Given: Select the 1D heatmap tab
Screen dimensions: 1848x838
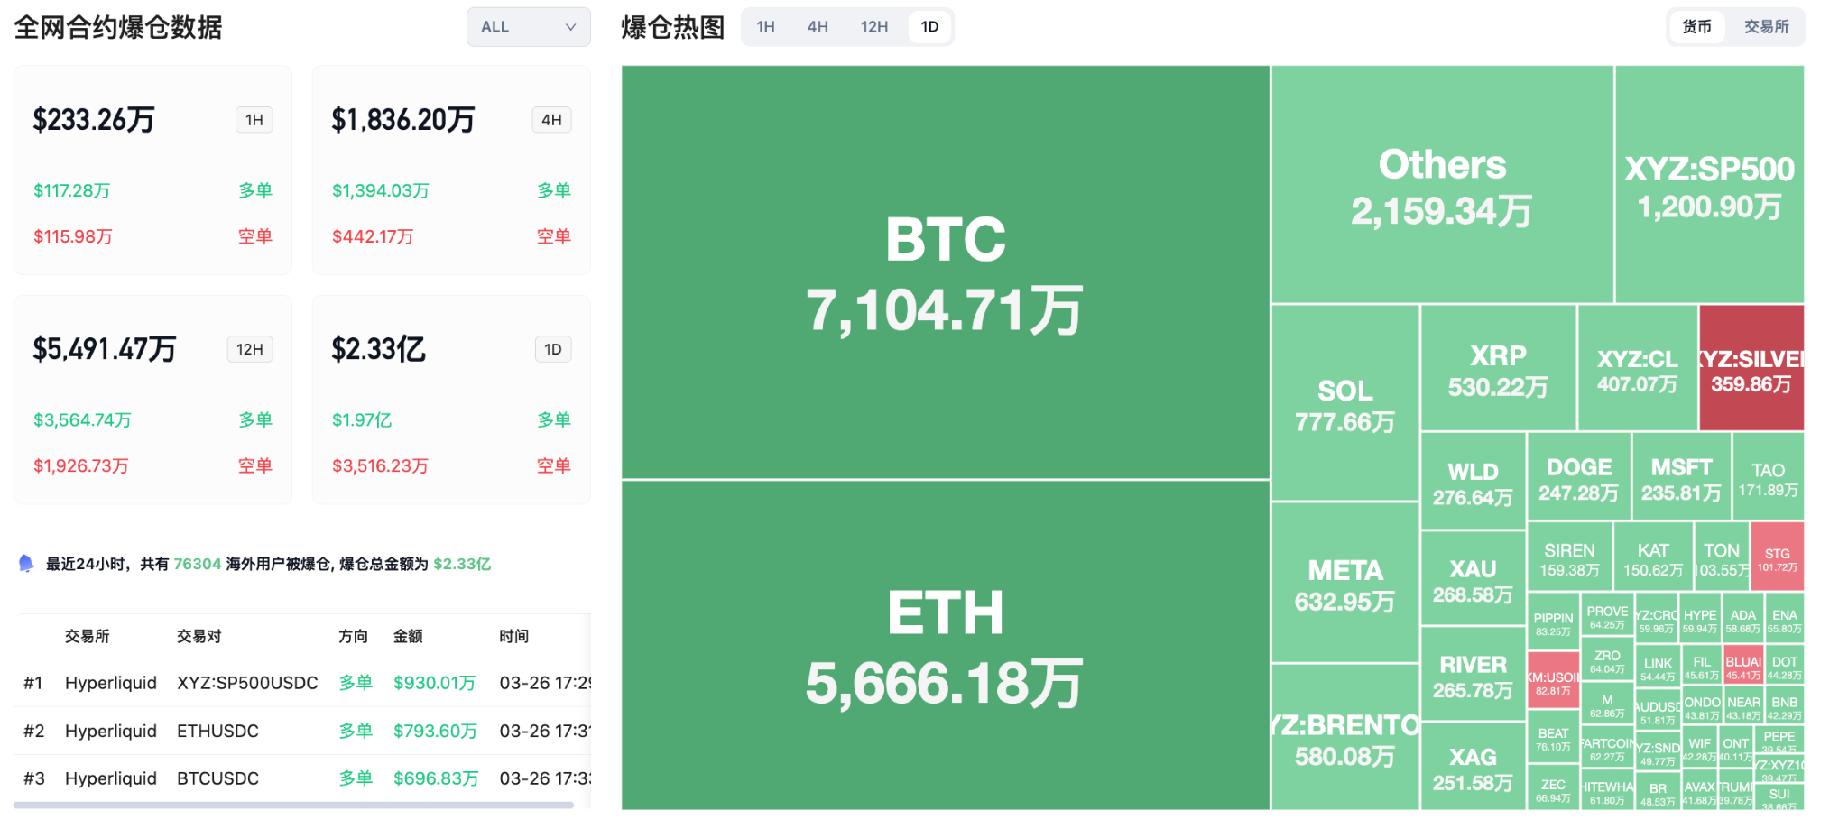Looking at the screenshot, I should click(929, 27).
